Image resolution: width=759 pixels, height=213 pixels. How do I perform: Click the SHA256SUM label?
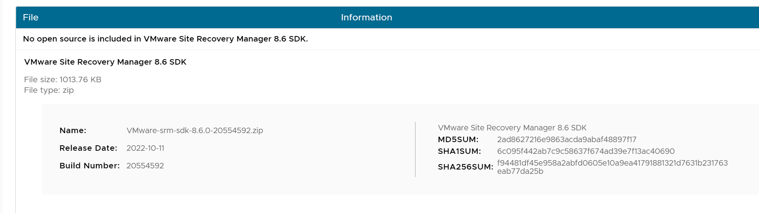[x=465, y=167]
